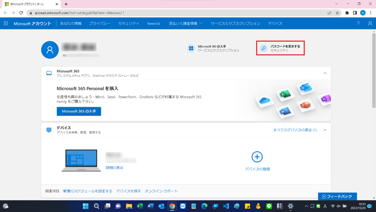Click the volume icon in tray
The width and height of the screenshot is (376, 212).
338,206
